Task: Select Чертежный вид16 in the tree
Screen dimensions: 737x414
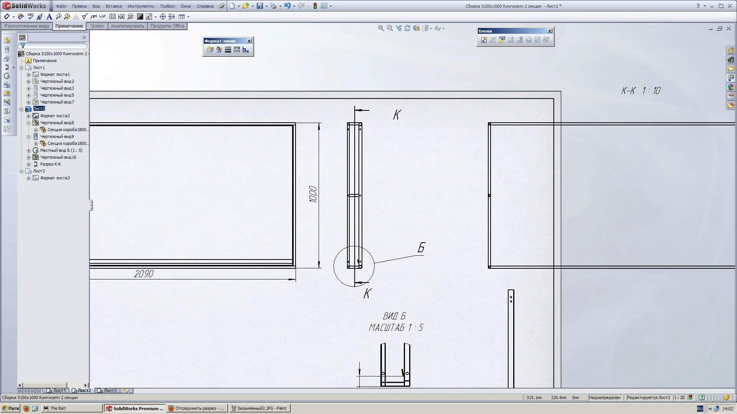Action: coord(58,157)
